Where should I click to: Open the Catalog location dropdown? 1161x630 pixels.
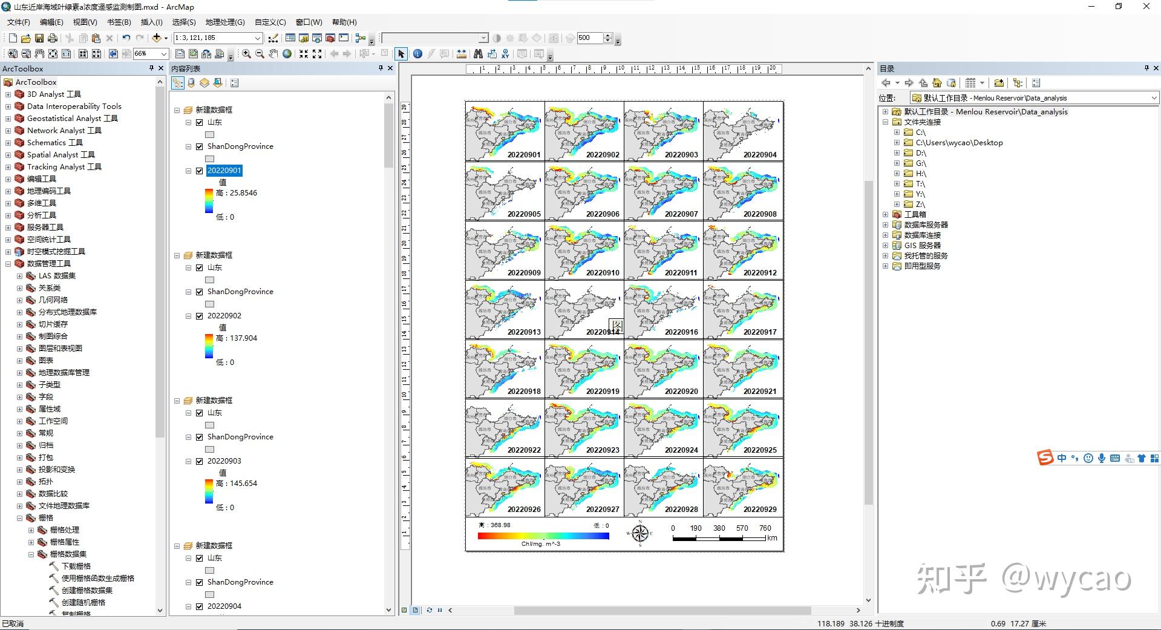tap(1153, 97)
